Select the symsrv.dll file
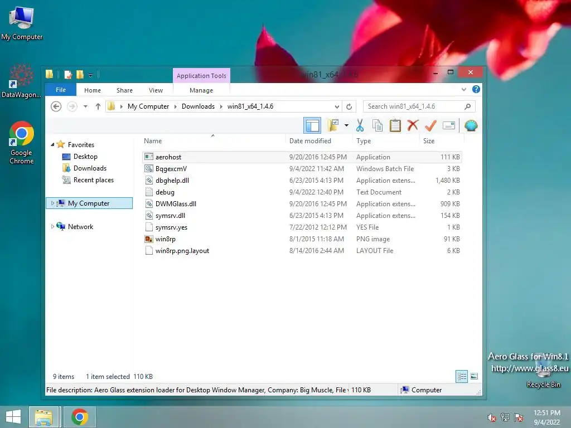571x428 pixels. [302, 216]
